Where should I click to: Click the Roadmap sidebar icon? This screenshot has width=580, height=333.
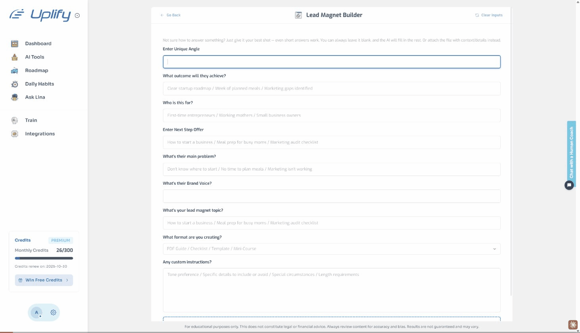coord(15,71)
